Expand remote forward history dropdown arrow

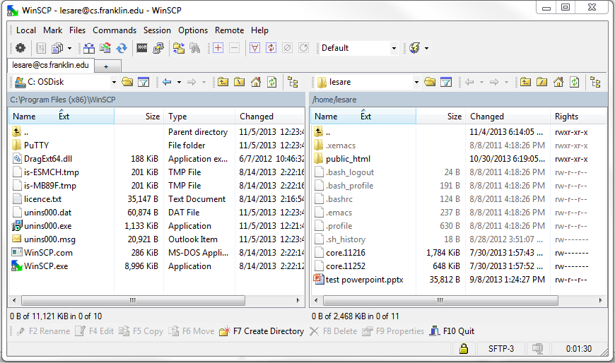point(506,83)
